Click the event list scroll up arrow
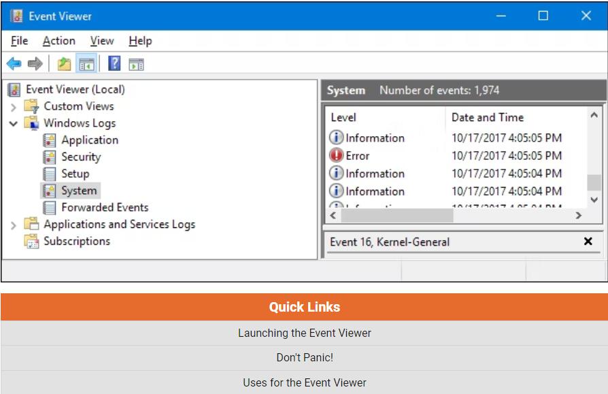Image resolution: width=608 pixels, height=394 pixels. 594,115
